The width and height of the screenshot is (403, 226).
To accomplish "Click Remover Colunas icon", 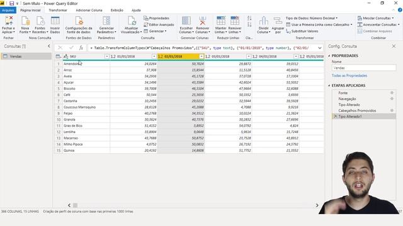I will [203, 21].
